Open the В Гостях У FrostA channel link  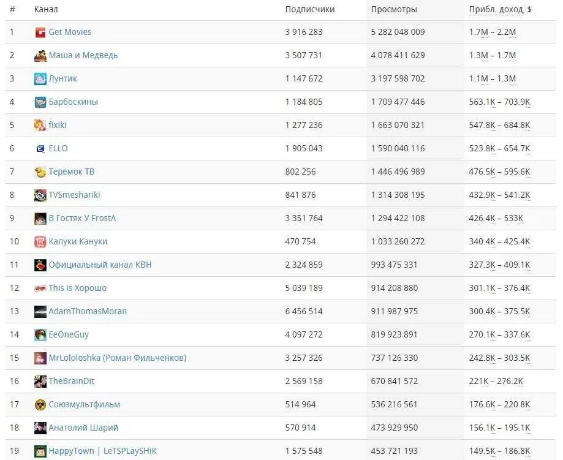point(82,218)
